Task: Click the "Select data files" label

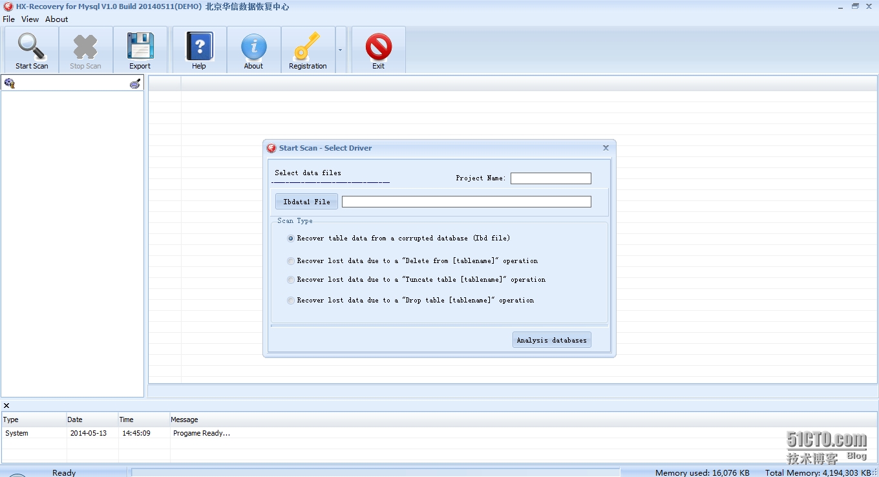Action: pos(308,173)
